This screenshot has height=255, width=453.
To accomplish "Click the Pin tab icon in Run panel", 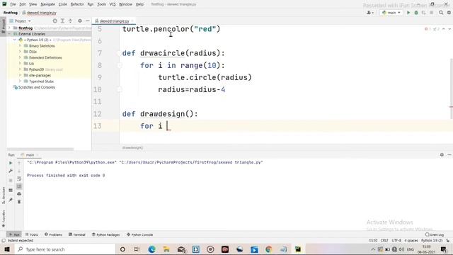I will (x=11, y=200).
